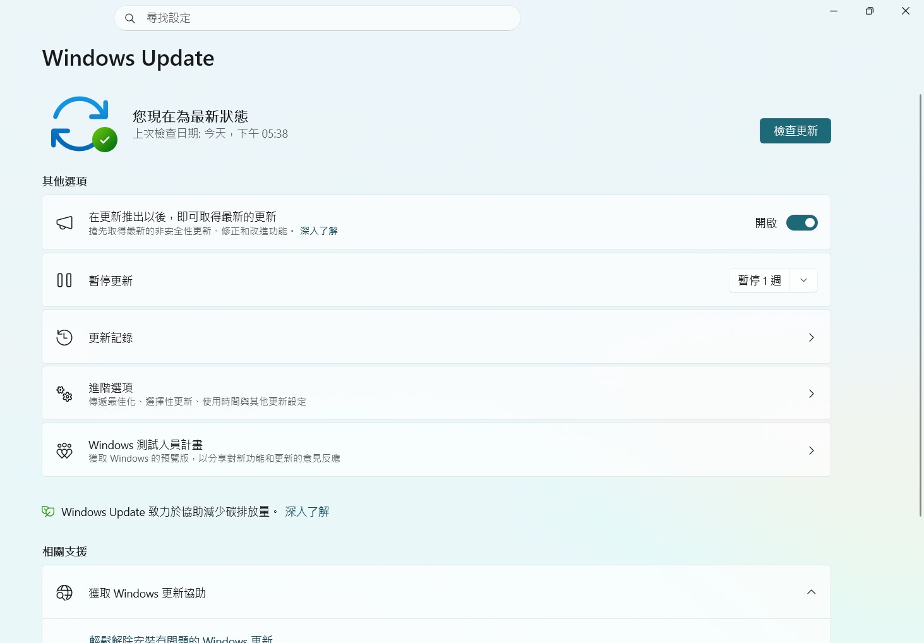Click the green leaf carbon icon
This screenshot has width=924, height=643.
click(x=48, y=512)
